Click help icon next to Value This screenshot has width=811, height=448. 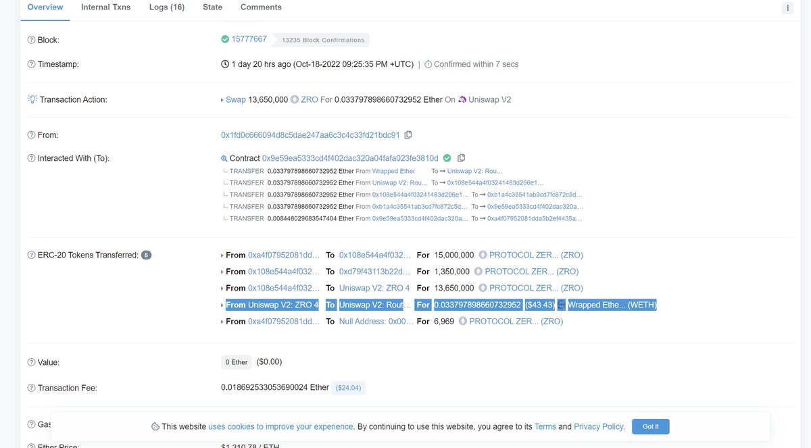point(31,362)
